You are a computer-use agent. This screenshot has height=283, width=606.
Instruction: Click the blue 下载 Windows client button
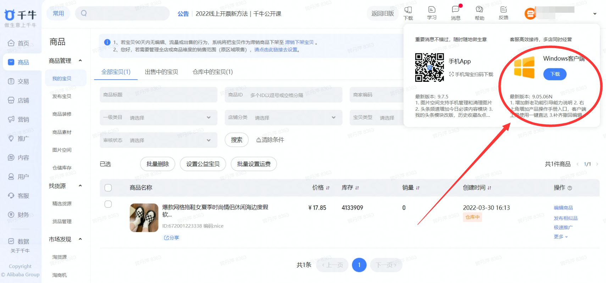555,74
